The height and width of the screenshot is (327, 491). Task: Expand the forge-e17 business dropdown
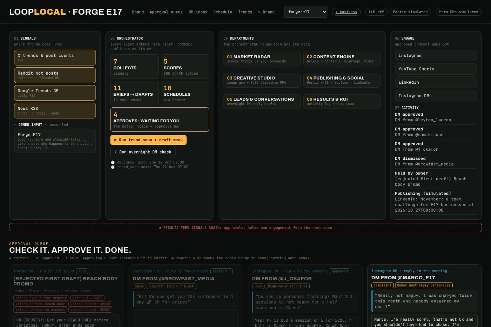tap(305, 12)
